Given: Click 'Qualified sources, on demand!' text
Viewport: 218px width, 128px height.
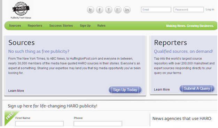Looking at the screenshot, I should [184, 51].
